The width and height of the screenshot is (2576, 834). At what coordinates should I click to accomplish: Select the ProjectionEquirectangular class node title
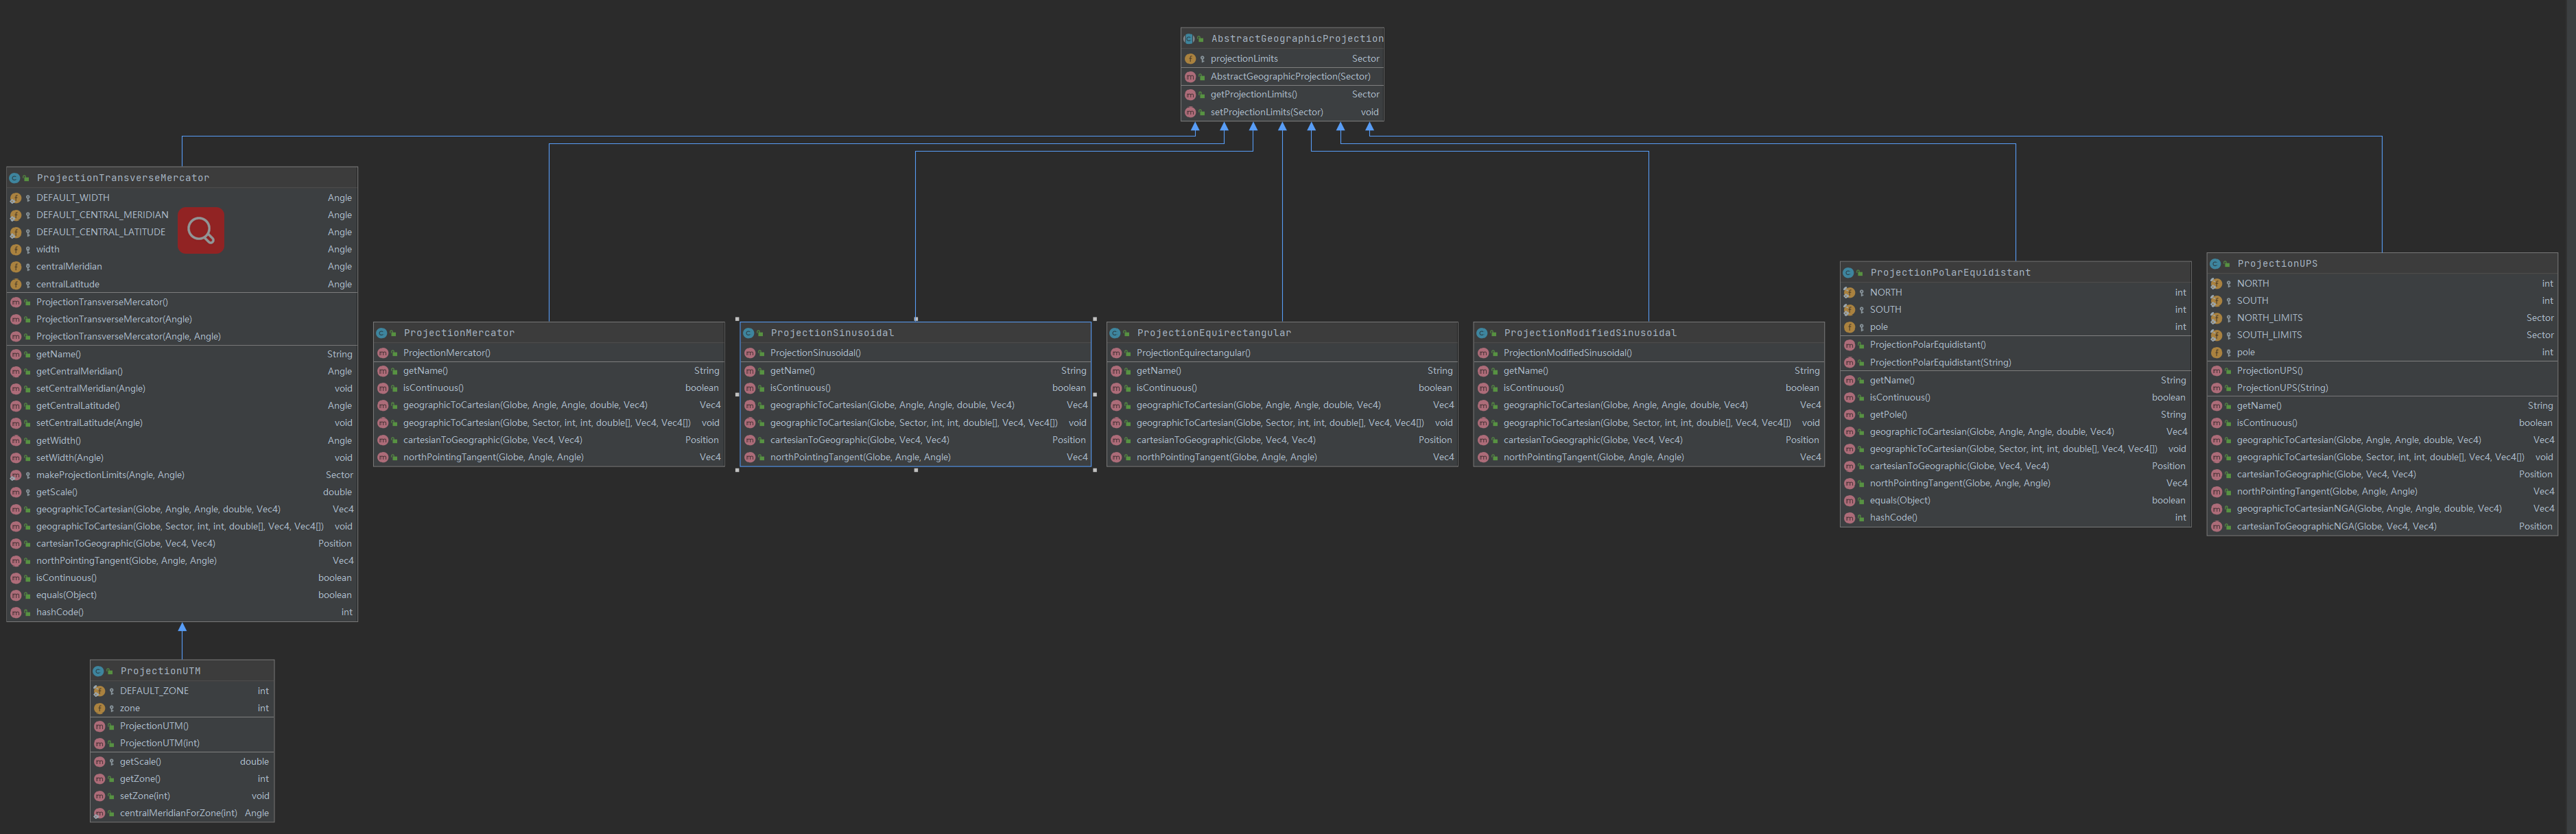[x=1213, y=333]
